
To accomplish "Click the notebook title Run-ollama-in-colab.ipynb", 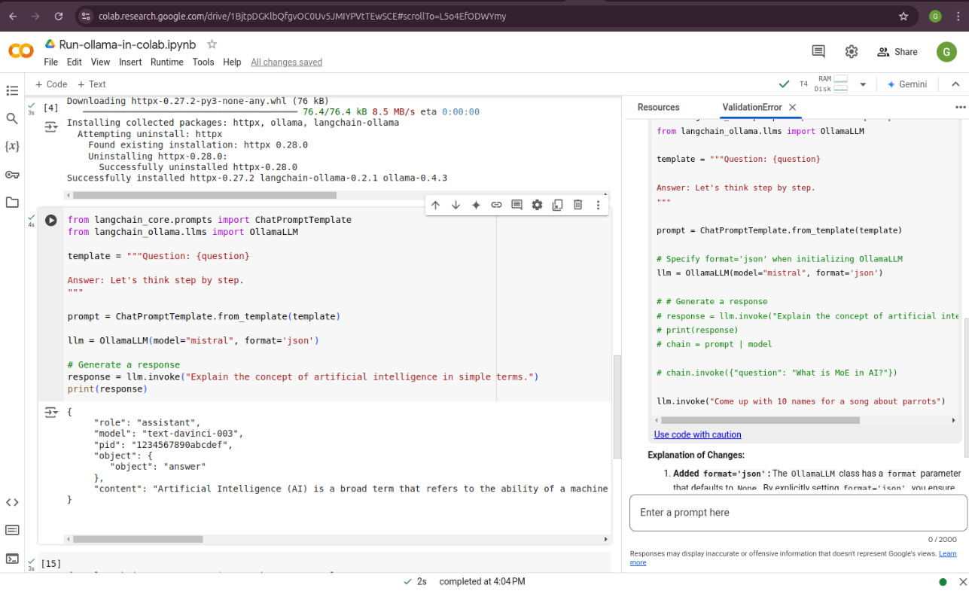I will point(127,44).
